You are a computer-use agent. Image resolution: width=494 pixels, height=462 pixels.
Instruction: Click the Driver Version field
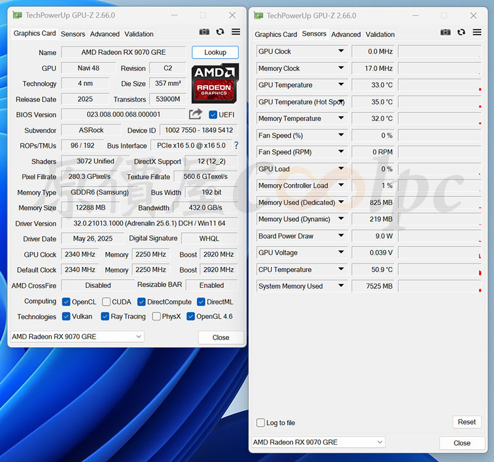pyautogui.click(x=149, y=224)
